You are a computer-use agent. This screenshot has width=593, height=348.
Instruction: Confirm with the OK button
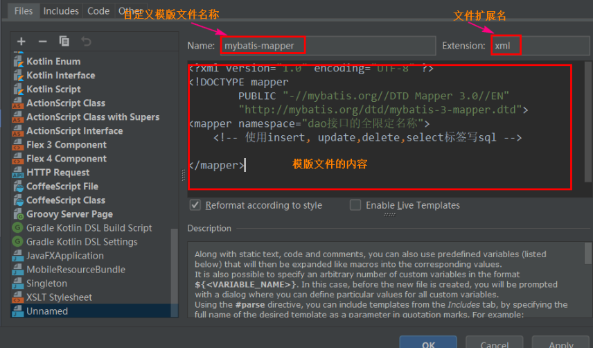coord(428,342)
